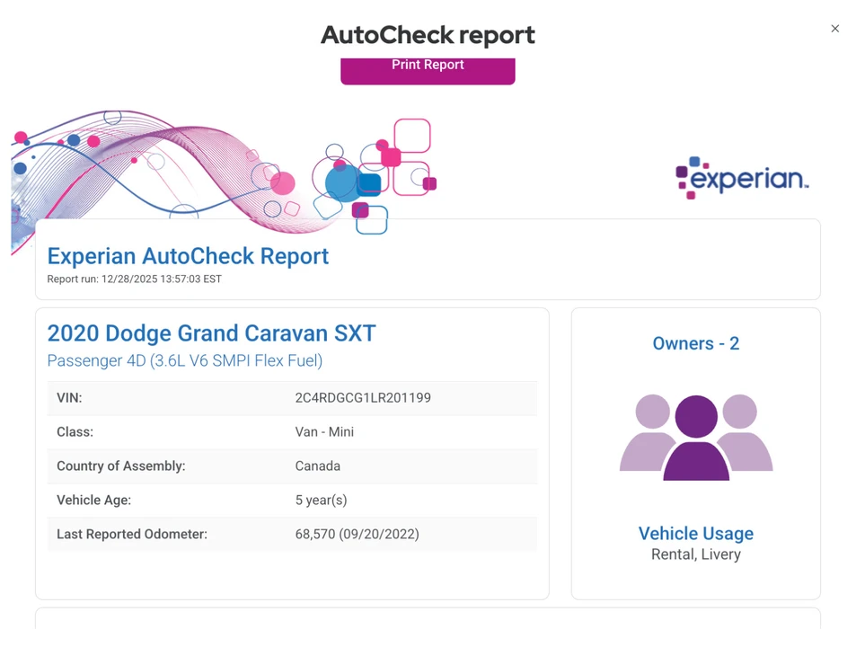This screenshot has height=647, width=856.
Task: Click the Class value Van - Mini
Action: [x=324, y=432]
